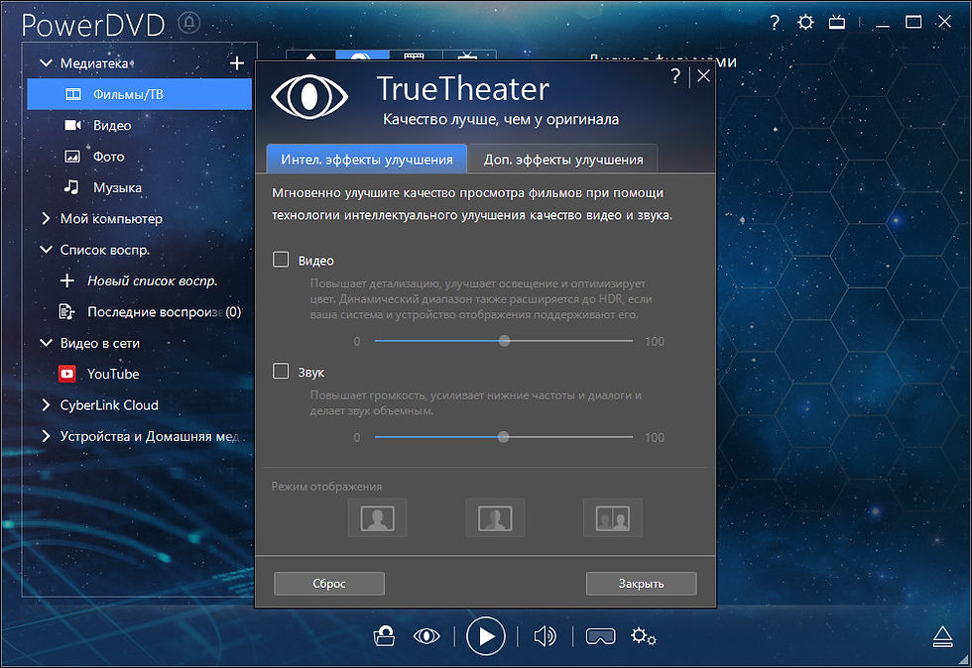Collapse the Список воспр. section

pyautogui.click(x=46, y=249)
